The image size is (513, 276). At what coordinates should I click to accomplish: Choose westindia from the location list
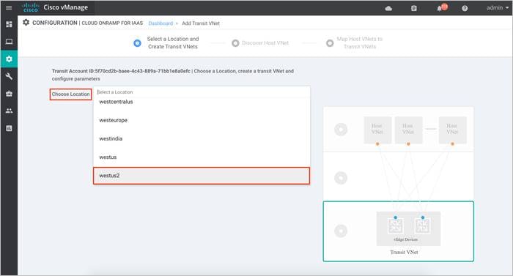[x=202, y=138]
